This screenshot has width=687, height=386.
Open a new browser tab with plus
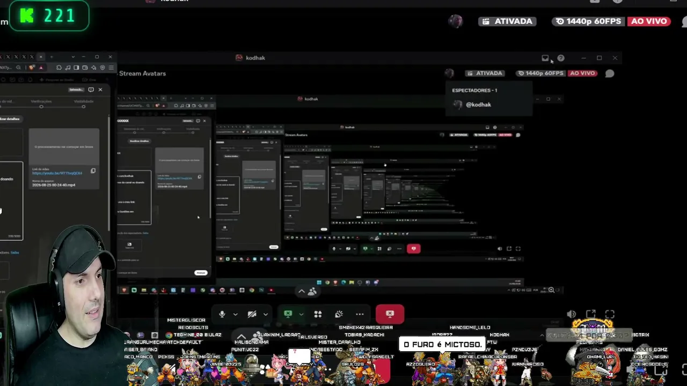(53, 57)
